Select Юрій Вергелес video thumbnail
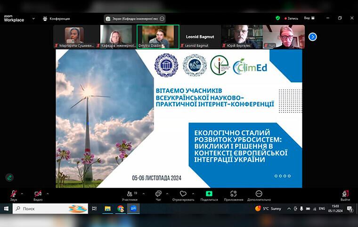The width and height of the screenshot is (358, 227). [x=242, y=37]
